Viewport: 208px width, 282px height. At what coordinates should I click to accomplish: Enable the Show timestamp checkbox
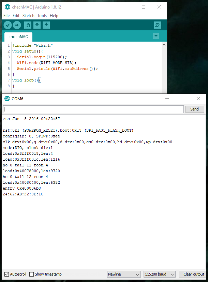[x=32, y=274]
